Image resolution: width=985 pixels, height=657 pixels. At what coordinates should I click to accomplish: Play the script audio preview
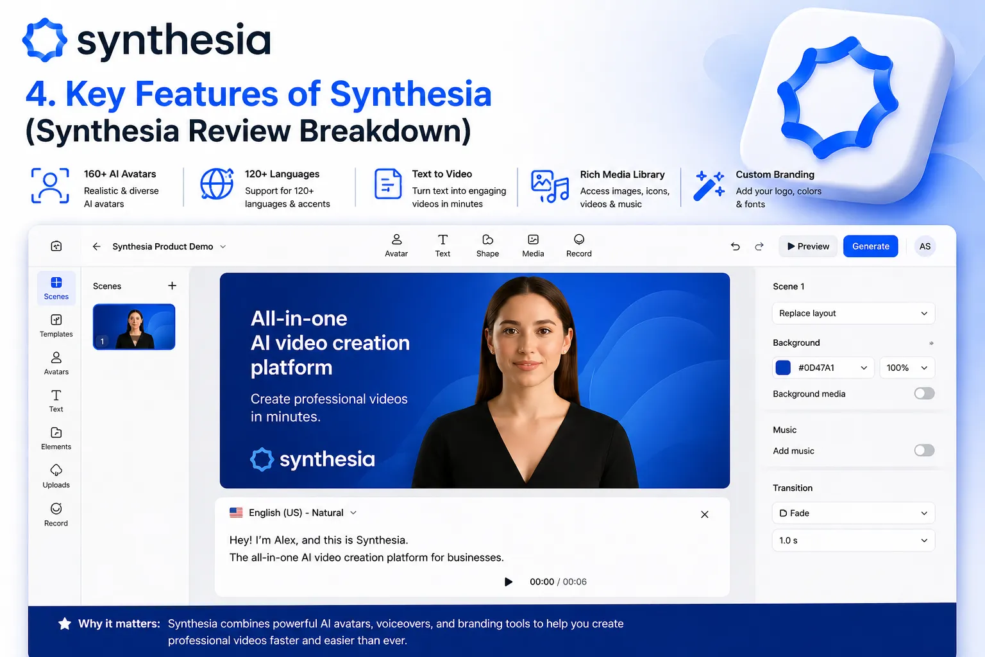[x=509, y=582]
